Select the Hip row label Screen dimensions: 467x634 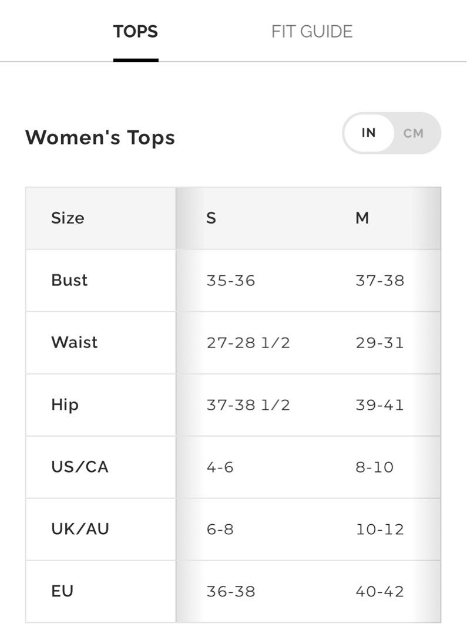pyautogui.click(x=65, y=405)
